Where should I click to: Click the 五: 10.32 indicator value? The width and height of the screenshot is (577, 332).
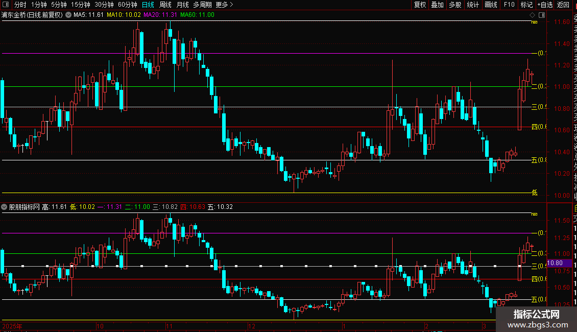(x=220, y=207)
